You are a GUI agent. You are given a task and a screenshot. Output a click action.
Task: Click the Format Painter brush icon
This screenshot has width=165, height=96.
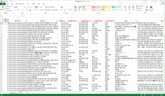[6, 11]
